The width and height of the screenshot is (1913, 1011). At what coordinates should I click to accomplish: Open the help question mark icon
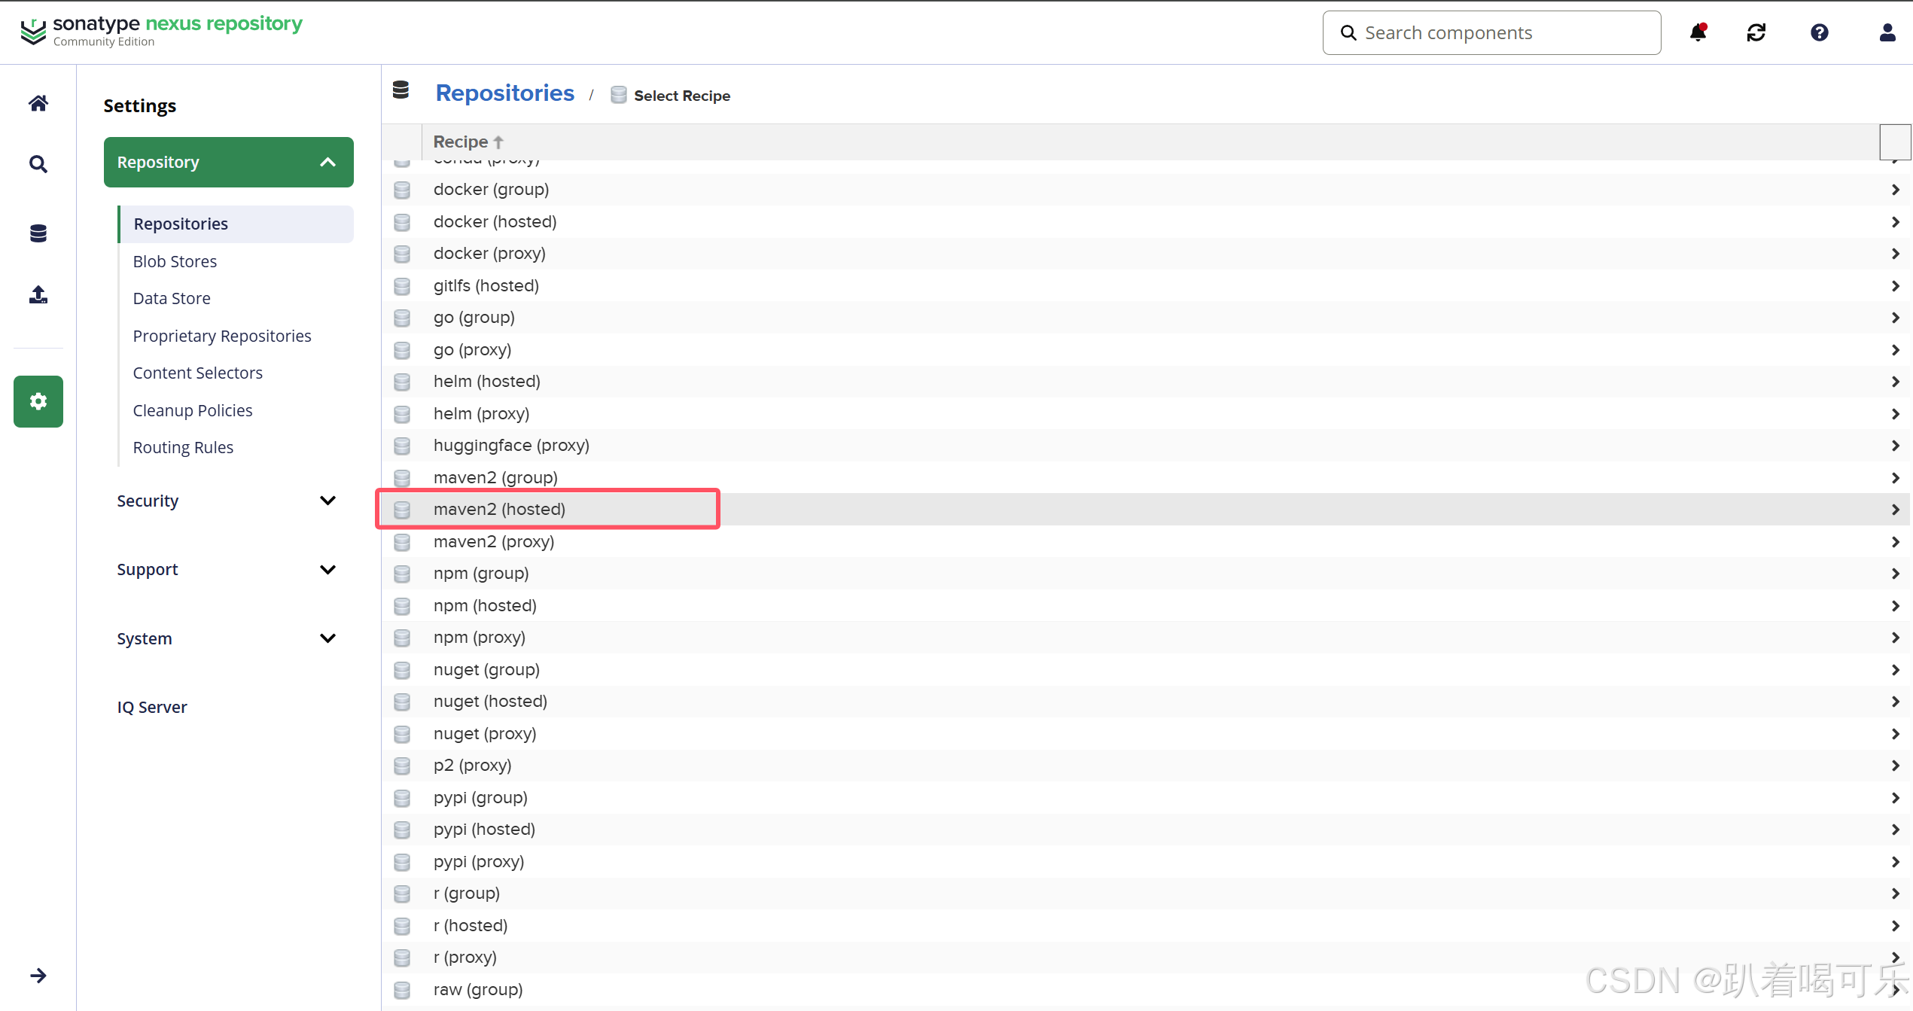pyautogui.click(x=1820, y=32)
